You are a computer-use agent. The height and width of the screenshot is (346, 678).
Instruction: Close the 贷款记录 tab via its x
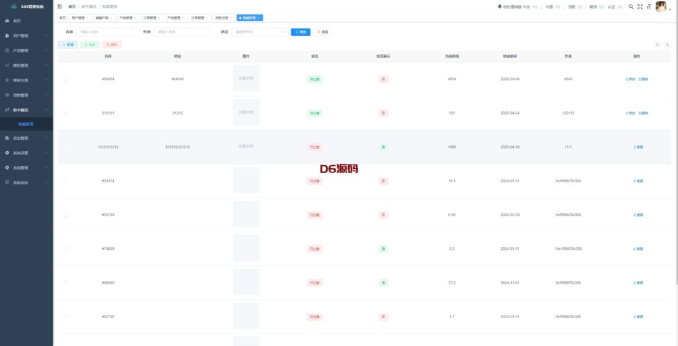(x=231, y=18)
